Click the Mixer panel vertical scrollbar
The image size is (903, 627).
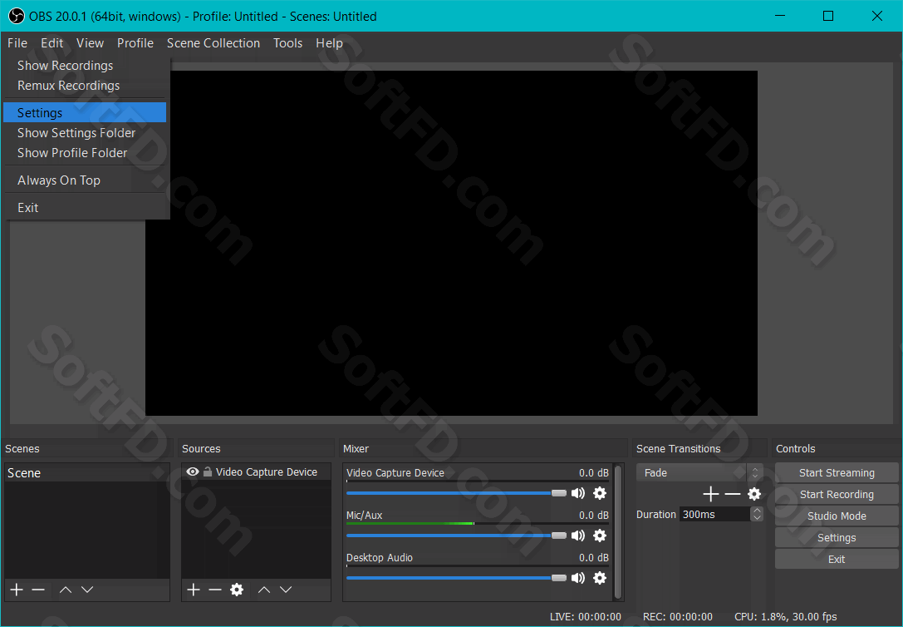pos(619,531)
